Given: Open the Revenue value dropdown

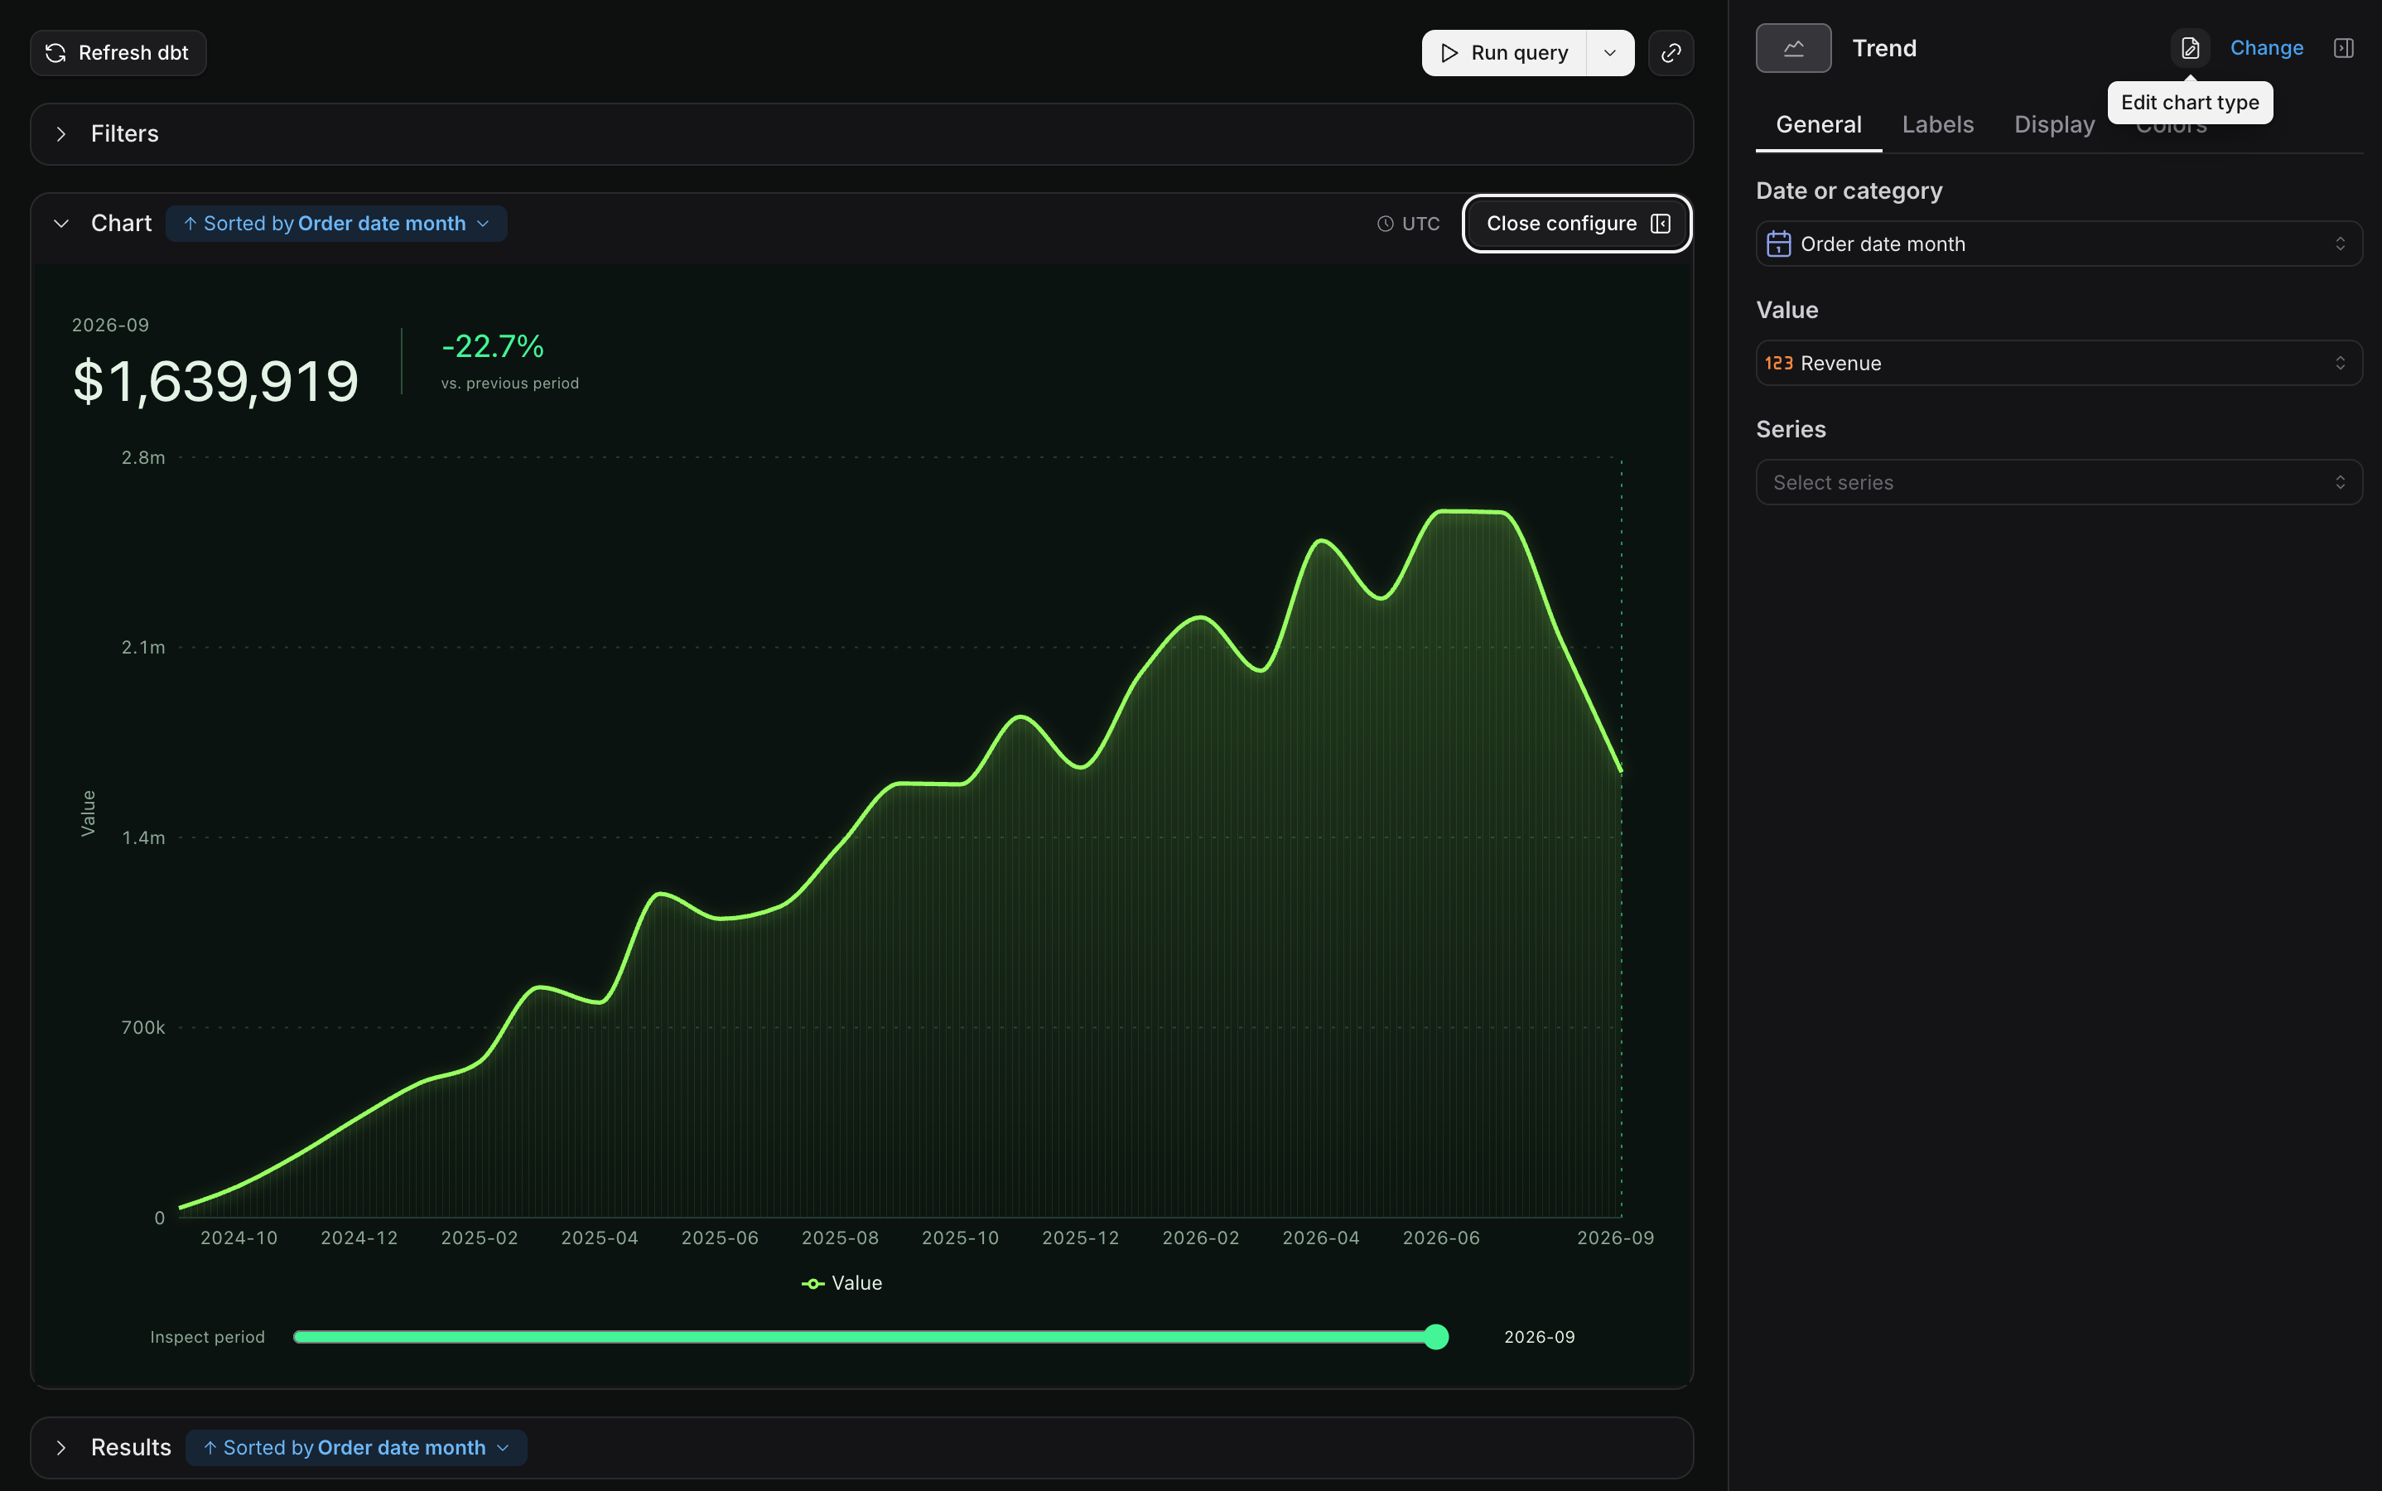Looking at the screenshot, I should (x=2059, y=363).
